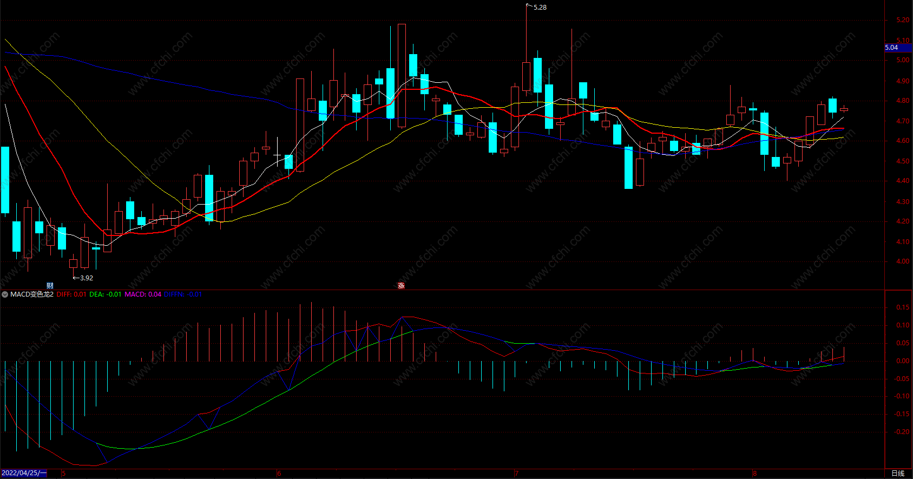Click the DIFF: 0.01 value label
This screenshot has width=913, height=479.
[x=71, y=294]
